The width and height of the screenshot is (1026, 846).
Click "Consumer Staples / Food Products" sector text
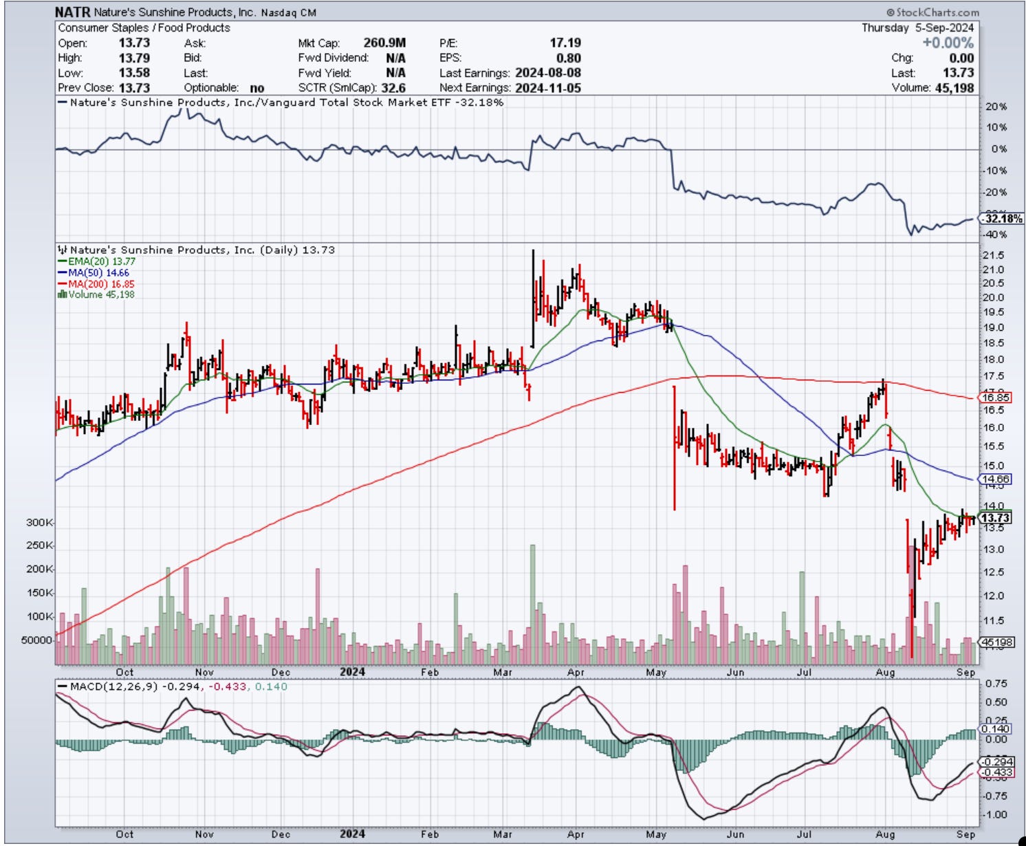(144, 28)
